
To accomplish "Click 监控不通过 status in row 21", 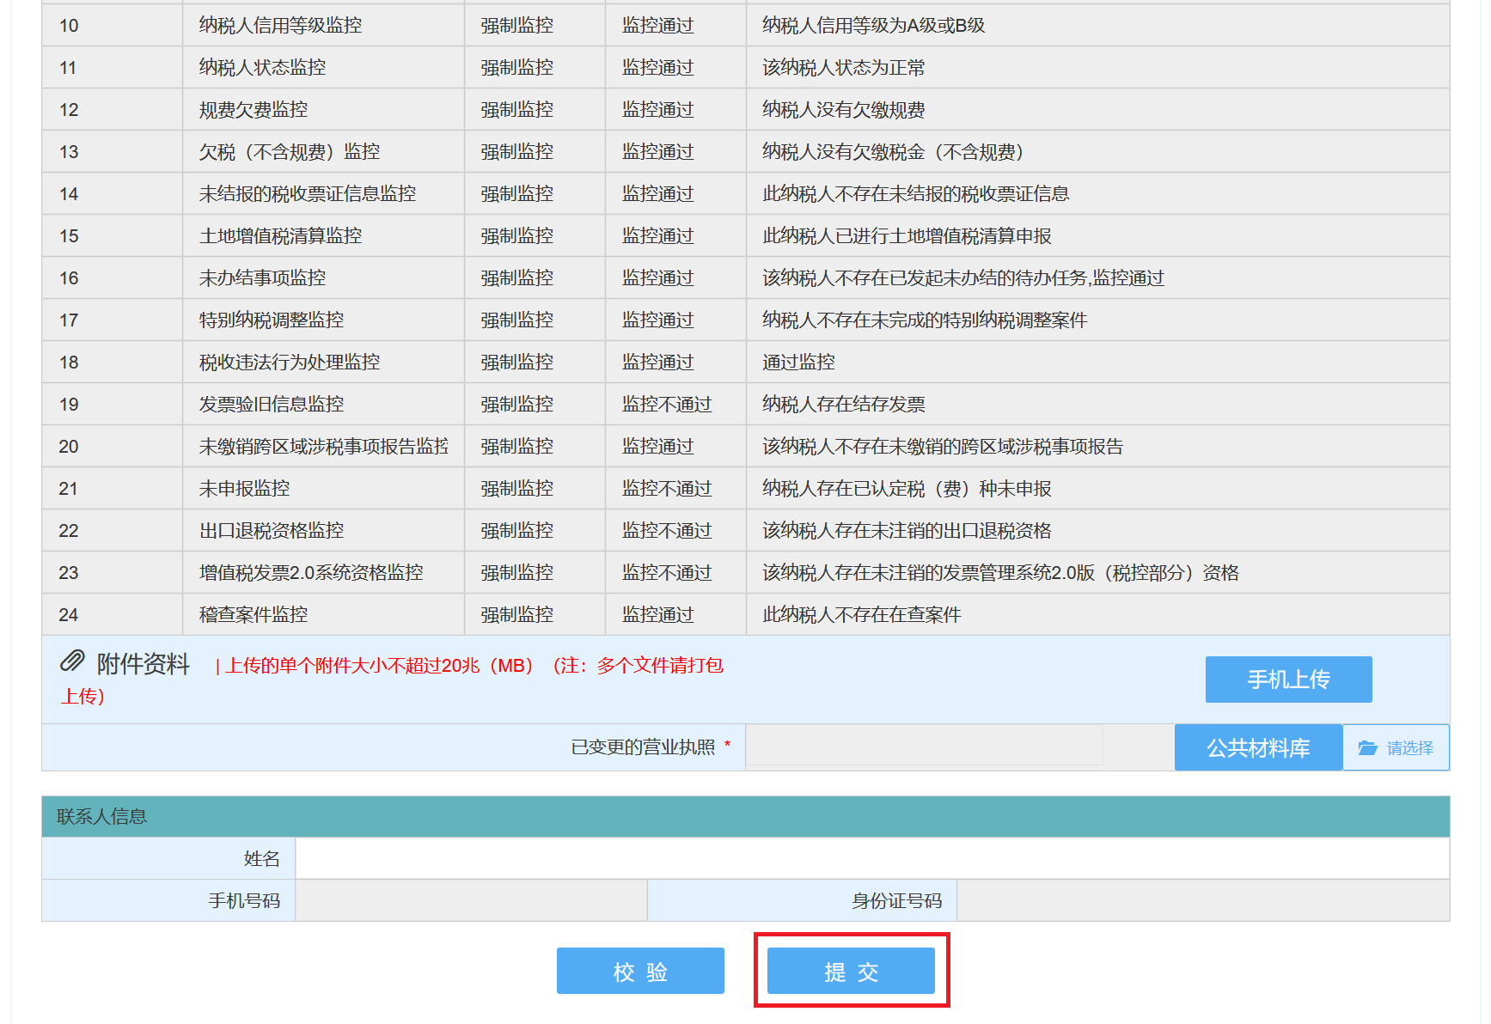I will click(667, 488).
